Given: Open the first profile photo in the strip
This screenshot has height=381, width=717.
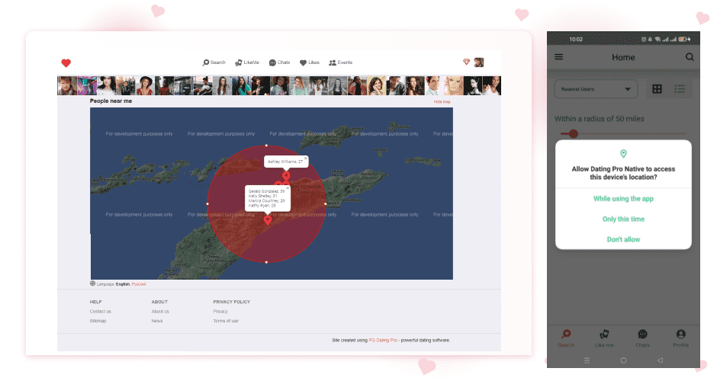Looking at the screenshot, I should [67, 86].
